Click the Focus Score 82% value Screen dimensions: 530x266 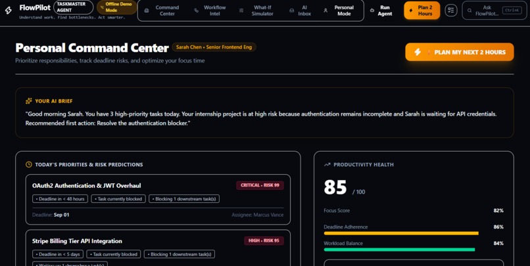tap(498, 210)
